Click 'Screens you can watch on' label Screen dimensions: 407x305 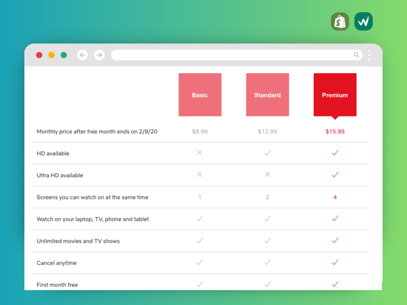92,198
